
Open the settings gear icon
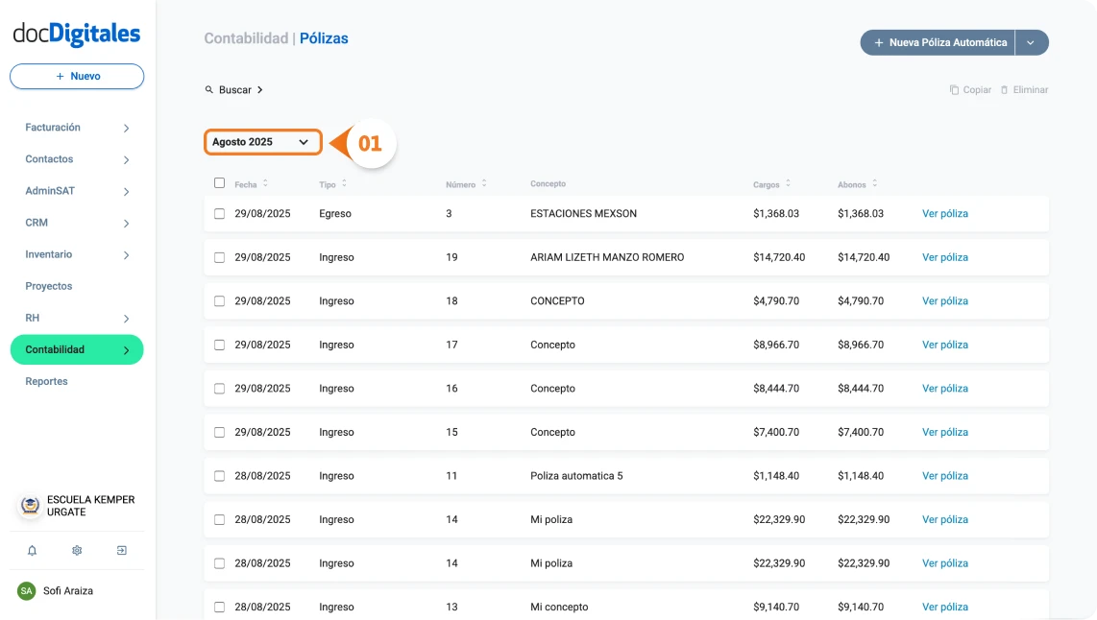pyautogui.click(x=77, y=550)
